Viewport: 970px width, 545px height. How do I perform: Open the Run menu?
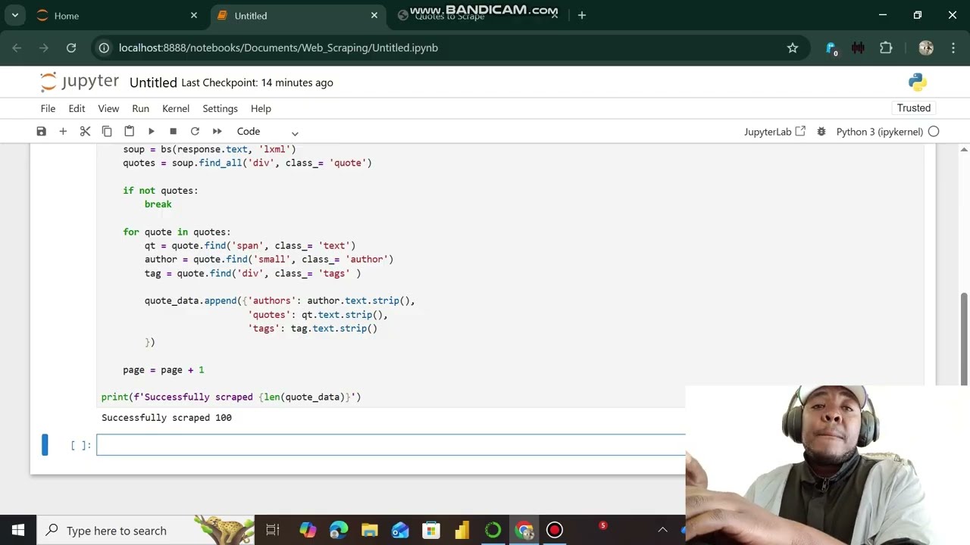(x=140, y=108)
